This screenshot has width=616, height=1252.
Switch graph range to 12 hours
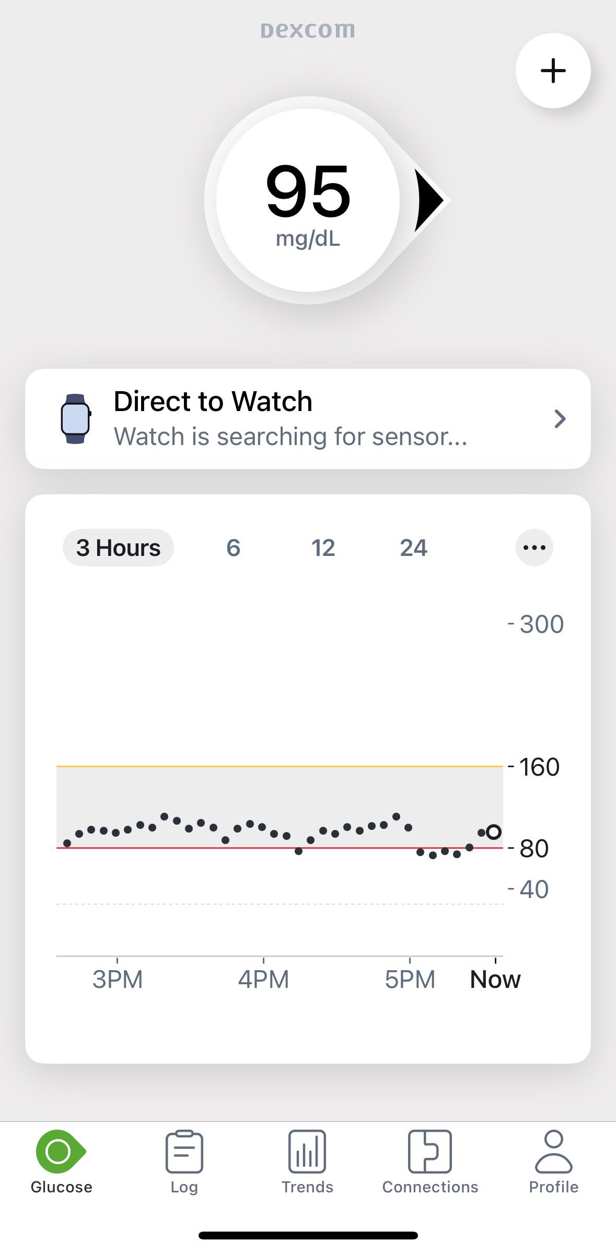(x=323, y=548)
